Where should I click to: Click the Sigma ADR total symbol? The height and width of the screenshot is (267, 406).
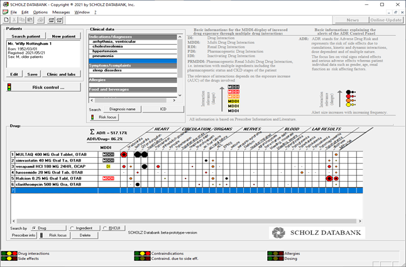pyautogui.click(x=92, y=132)
